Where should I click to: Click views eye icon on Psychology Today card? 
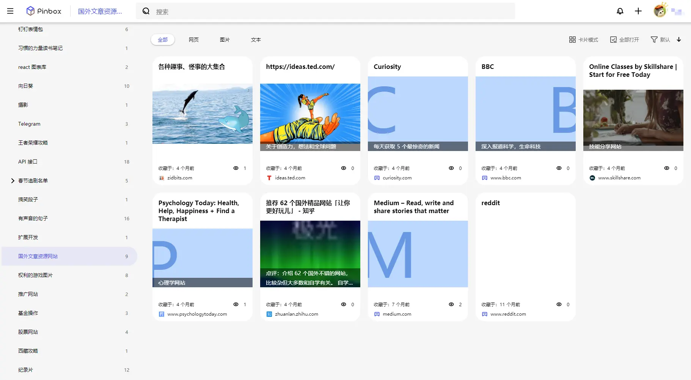click(236, 304)
